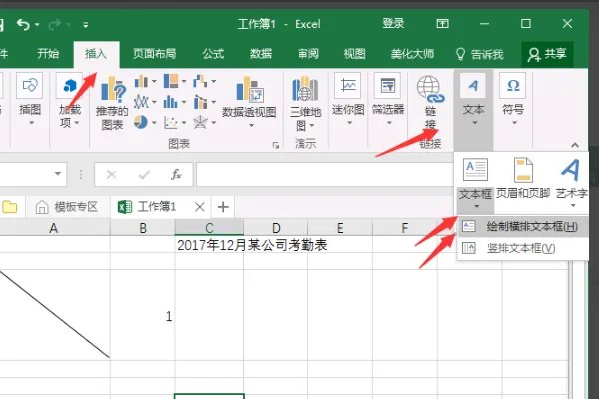The height and width of the screenshot is (399, 599).
Task: Click the cell containing the number 1
Action: 142,316
